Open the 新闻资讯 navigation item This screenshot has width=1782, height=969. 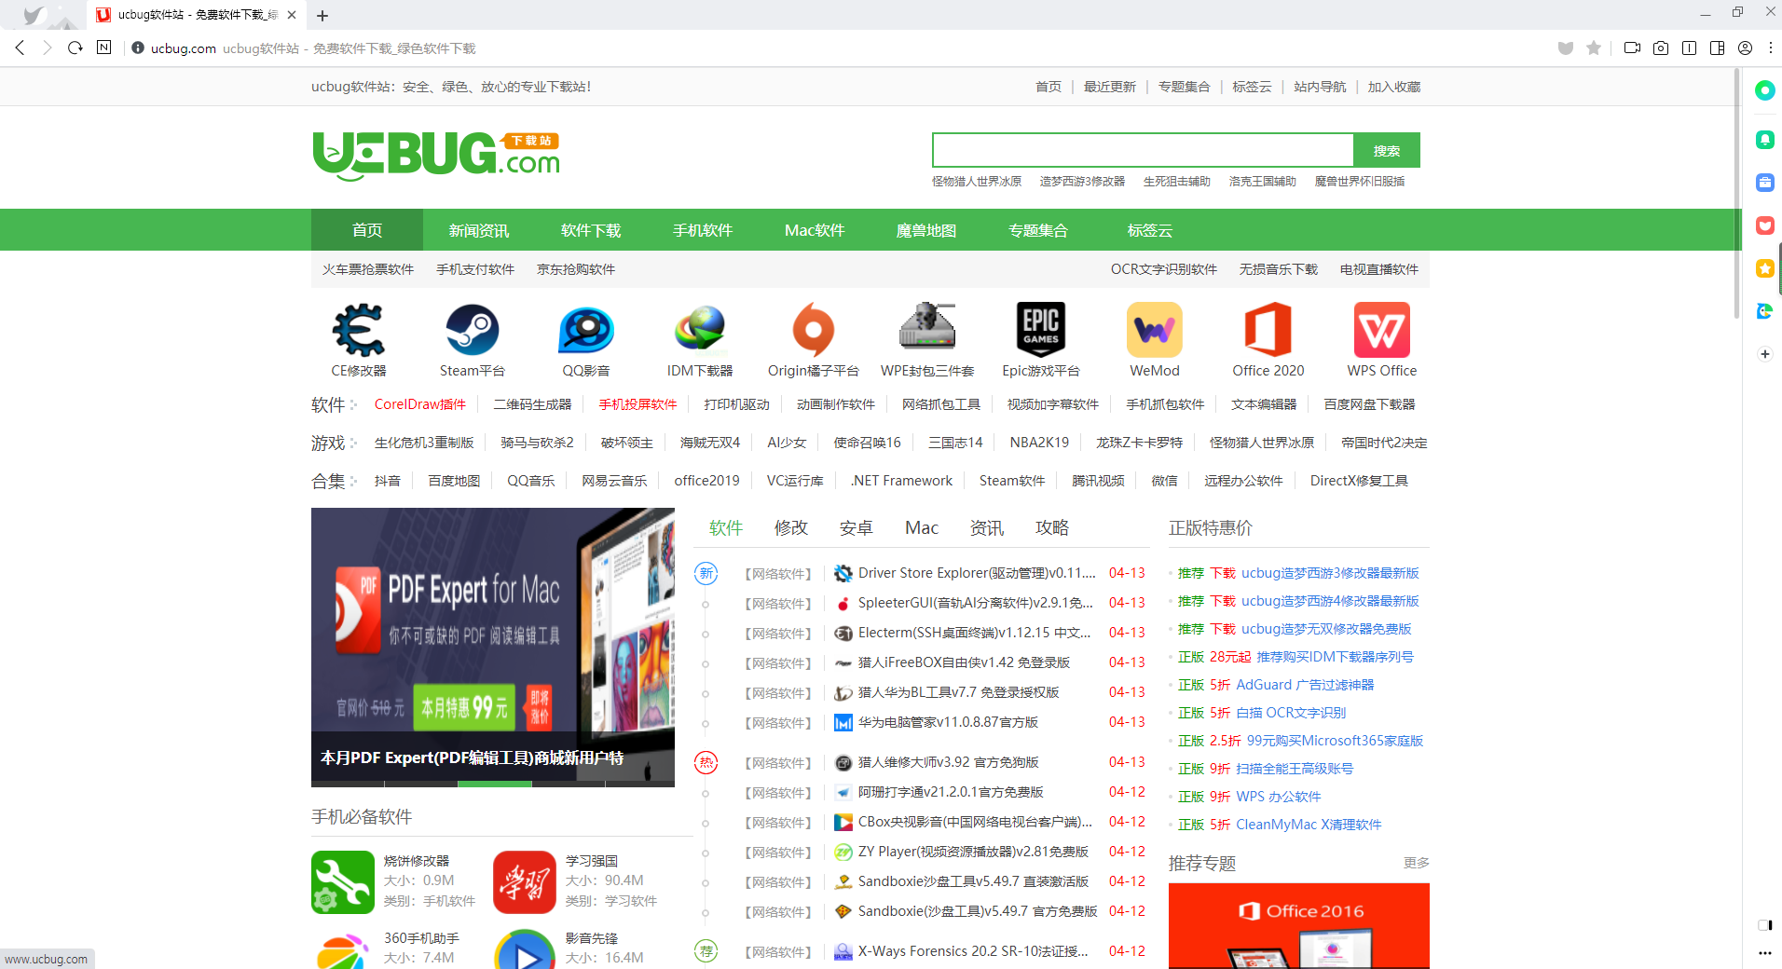479,230
